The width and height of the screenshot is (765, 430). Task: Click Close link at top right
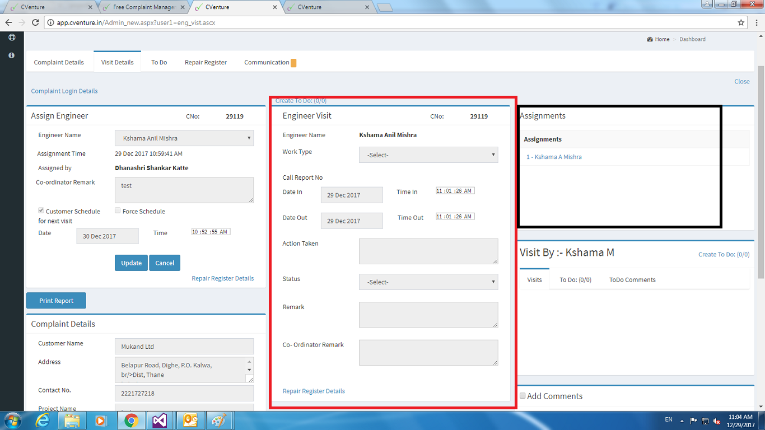742,82
